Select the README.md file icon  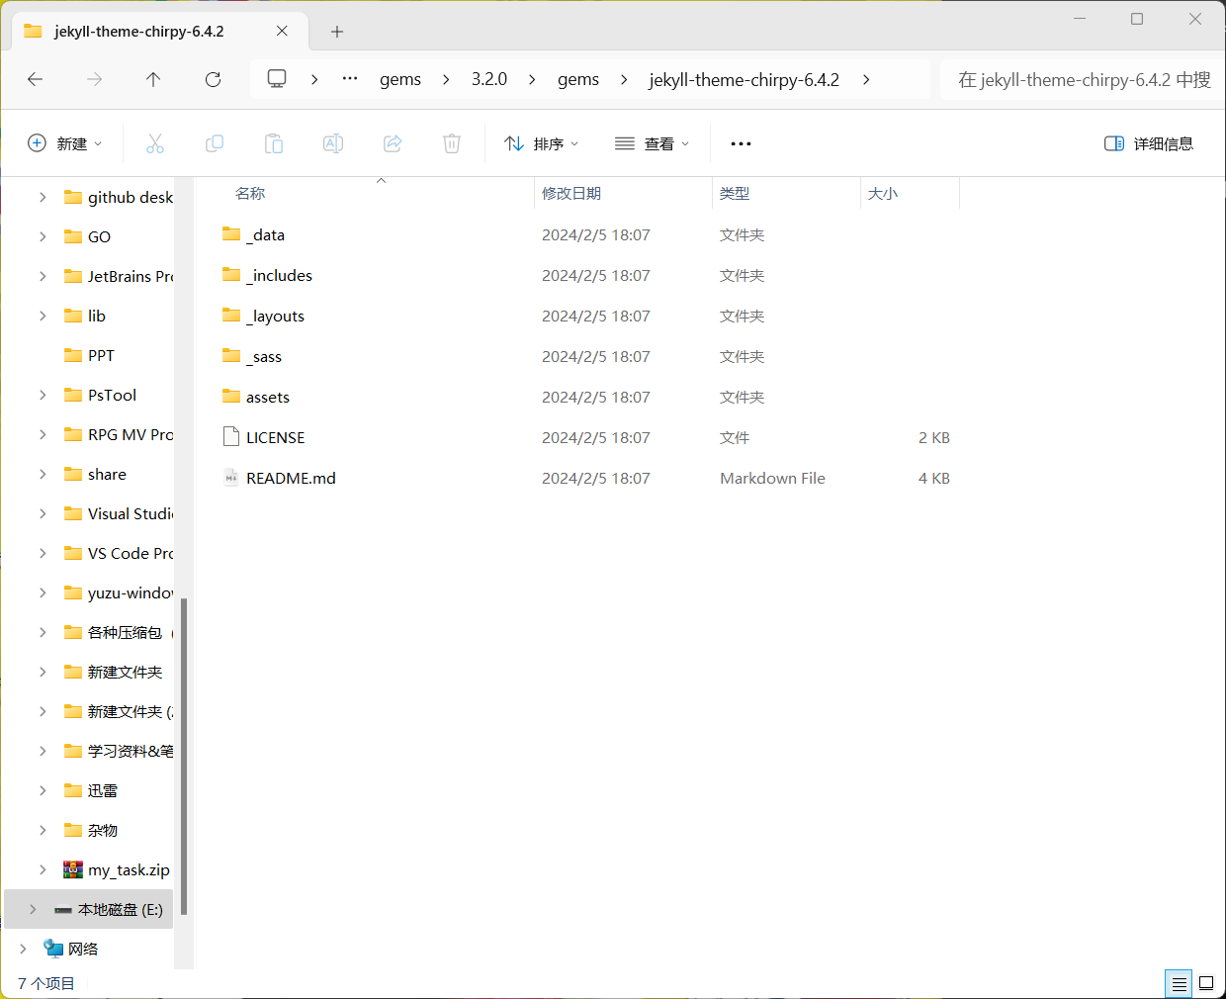pos(231,478)
